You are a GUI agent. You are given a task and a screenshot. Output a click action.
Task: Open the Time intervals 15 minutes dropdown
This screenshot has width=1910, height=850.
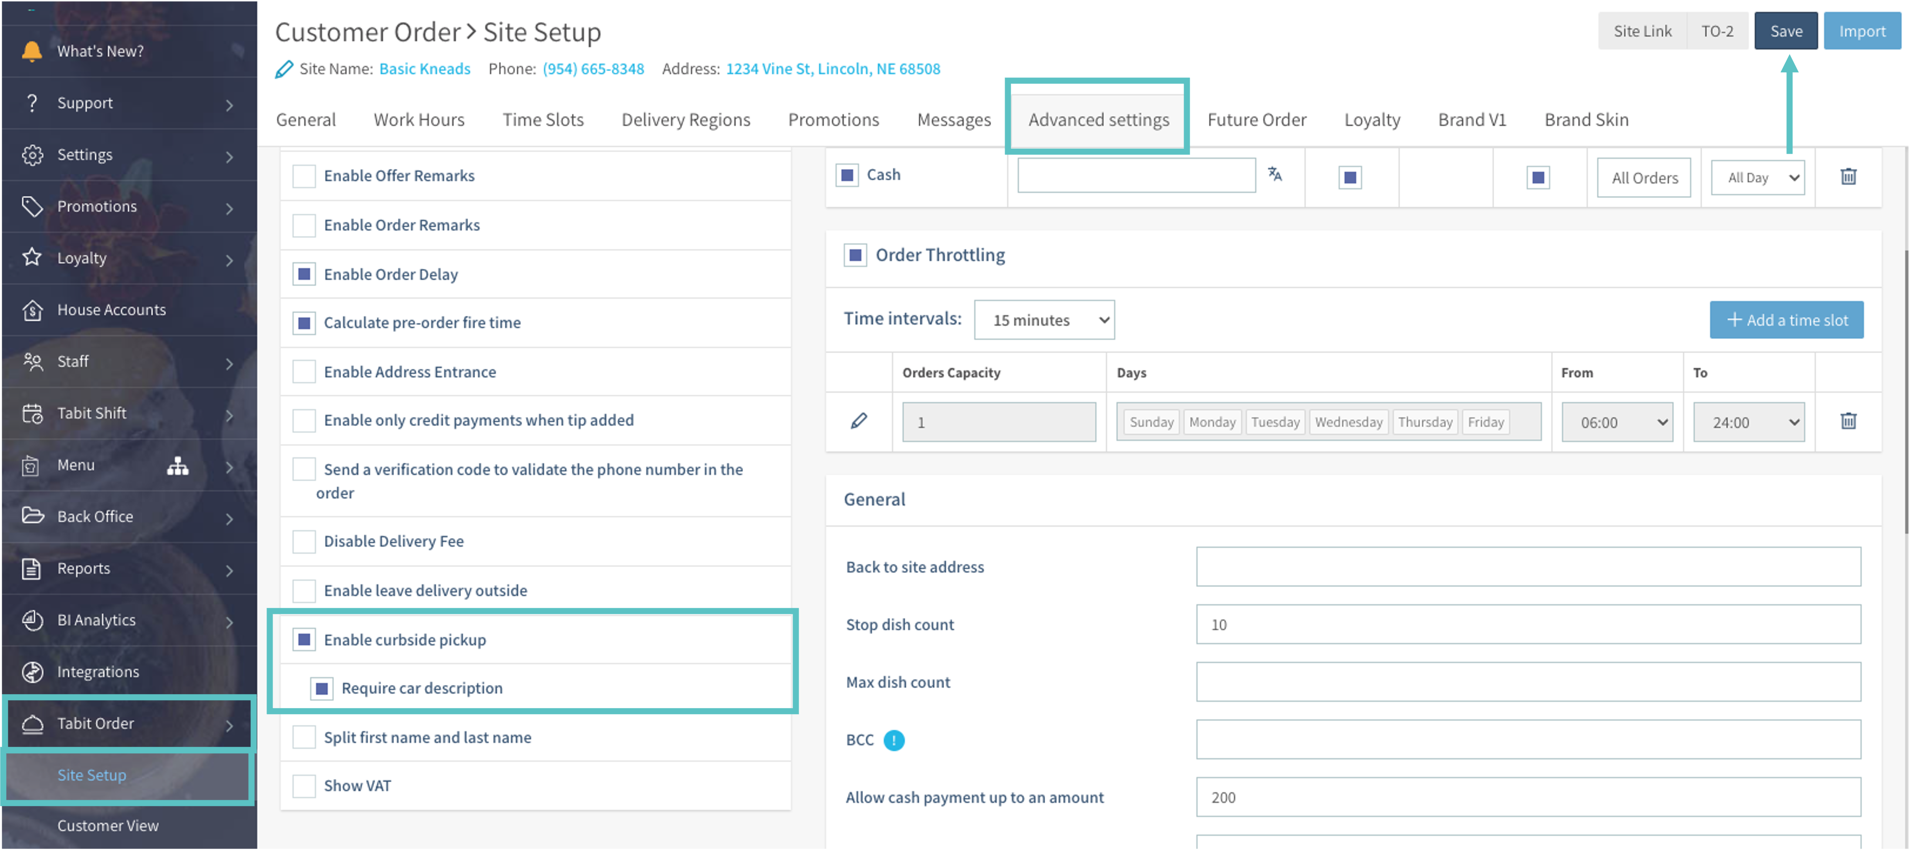coord(1043,320)
